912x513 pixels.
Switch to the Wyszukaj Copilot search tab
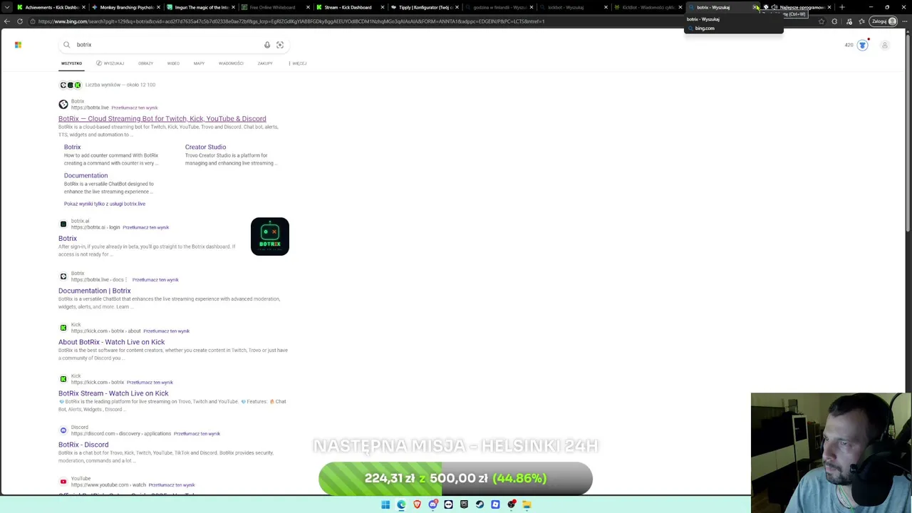(x=110, y=63)
